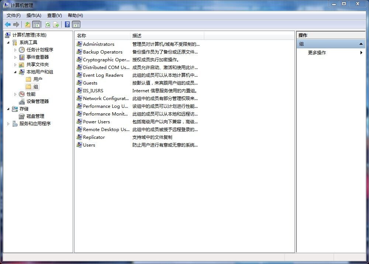The height and width of the screenshot is (264, 369).
Task: Collapse the 组 section in the actions pane
Action: (x=361, y=44)
